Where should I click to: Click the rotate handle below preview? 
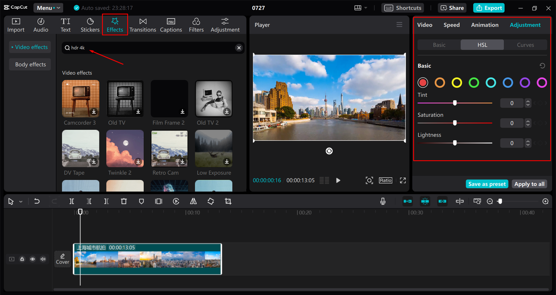[x=329, y=151]
